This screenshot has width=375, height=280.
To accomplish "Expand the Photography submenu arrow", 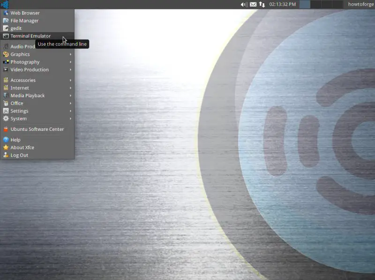I will pyautogui.click(x=71, y=62).
